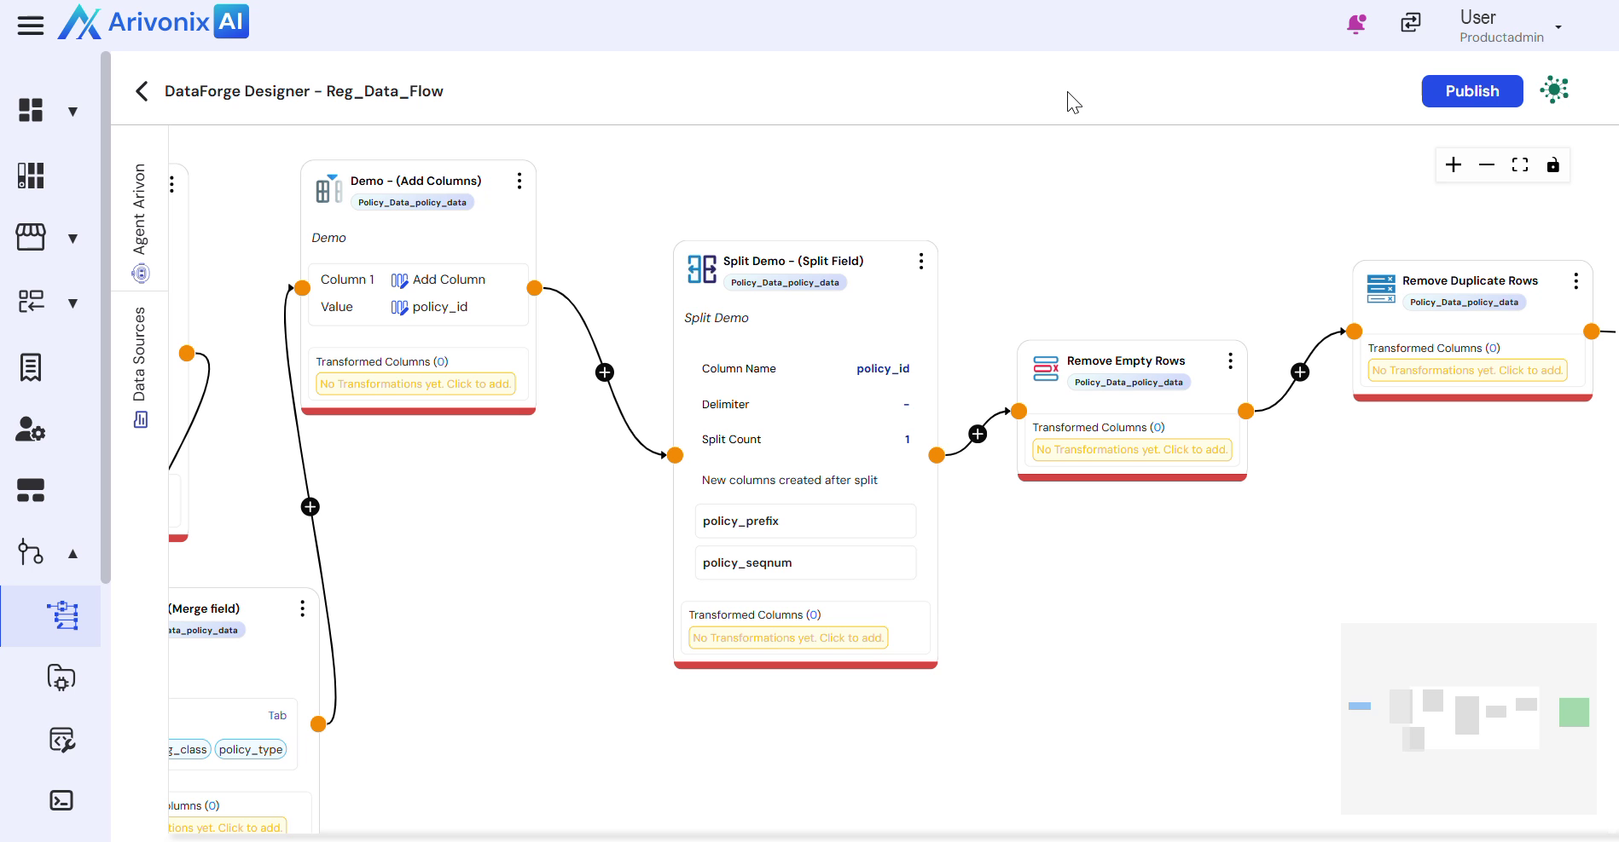Open the switch window icon in header
Image resolution: width=1619 pixels, height=842 pixels.
[x=1411, y=23]
